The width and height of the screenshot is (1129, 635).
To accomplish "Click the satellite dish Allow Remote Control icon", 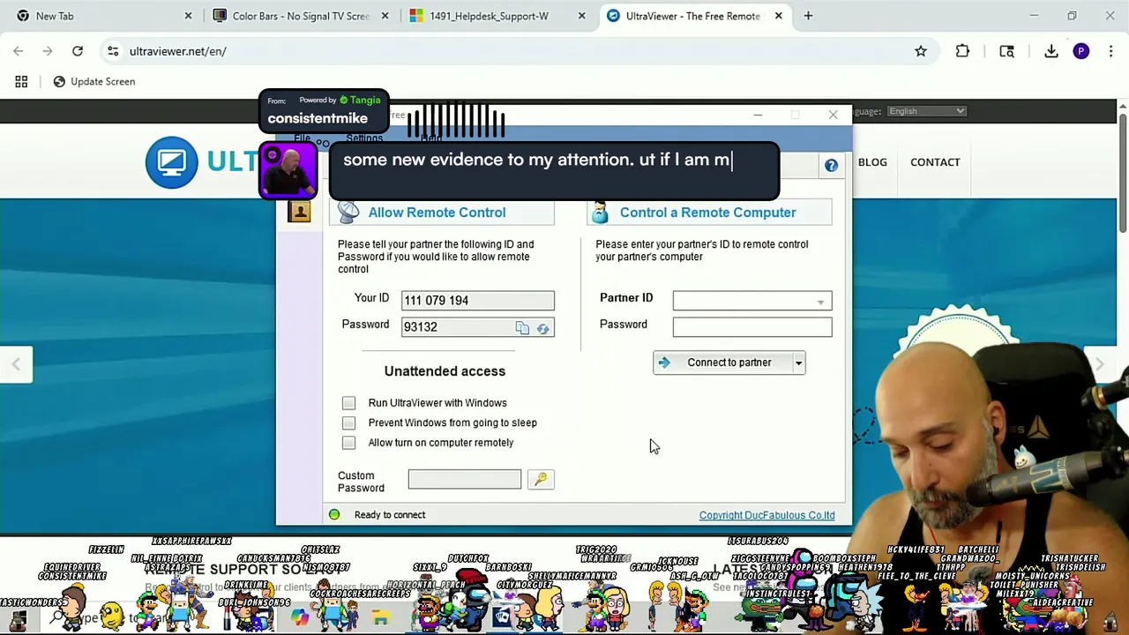I will pos(348,212).
